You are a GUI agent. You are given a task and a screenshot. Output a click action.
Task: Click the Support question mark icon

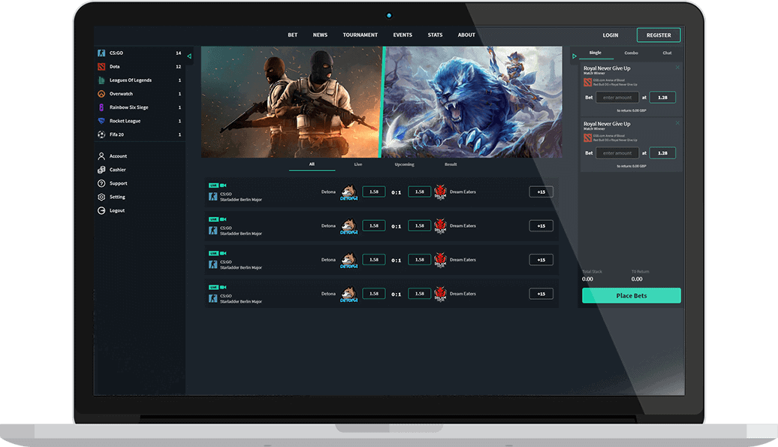click(101, 183)
